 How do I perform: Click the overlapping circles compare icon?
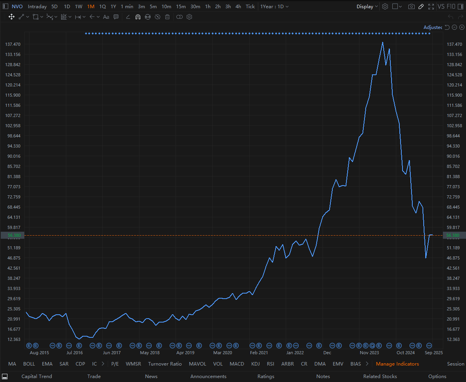180,17
